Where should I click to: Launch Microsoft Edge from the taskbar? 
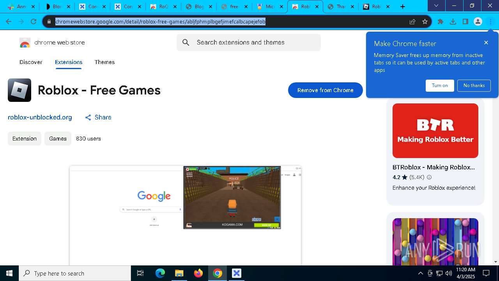[160, 273]
